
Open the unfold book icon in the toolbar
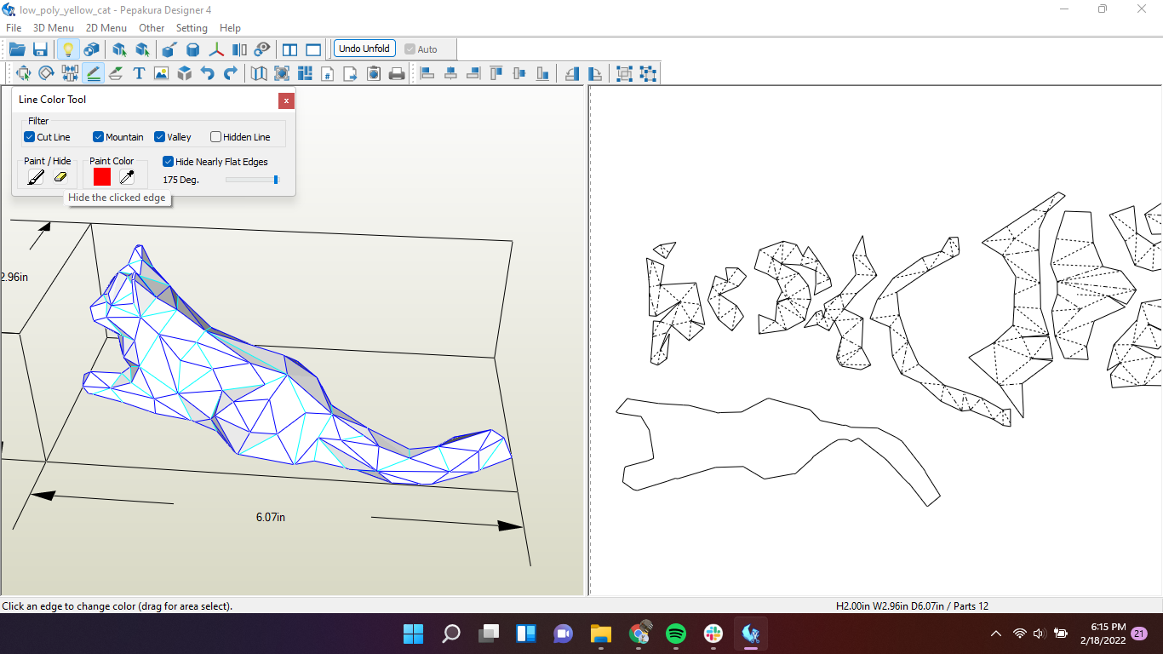coord(258,73)
